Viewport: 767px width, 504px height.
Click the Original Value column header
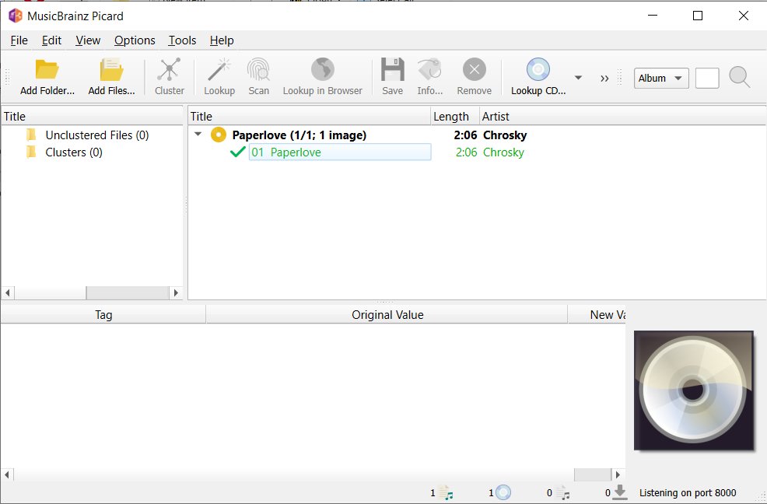[387, 315]
